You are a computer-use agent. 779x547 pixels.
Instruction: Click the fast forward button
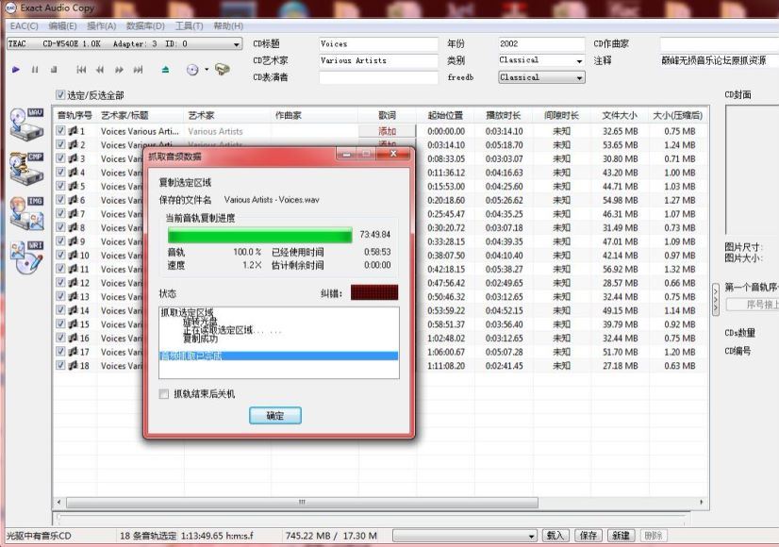pos(119,70)
